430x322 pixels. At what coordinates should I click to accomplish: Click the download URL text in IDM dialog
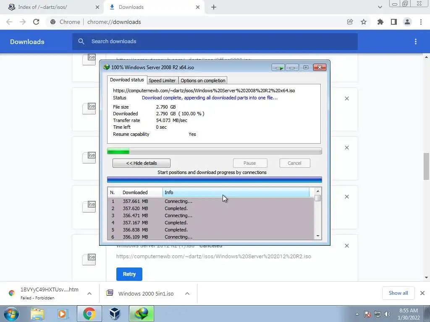(x=204, y=91)
